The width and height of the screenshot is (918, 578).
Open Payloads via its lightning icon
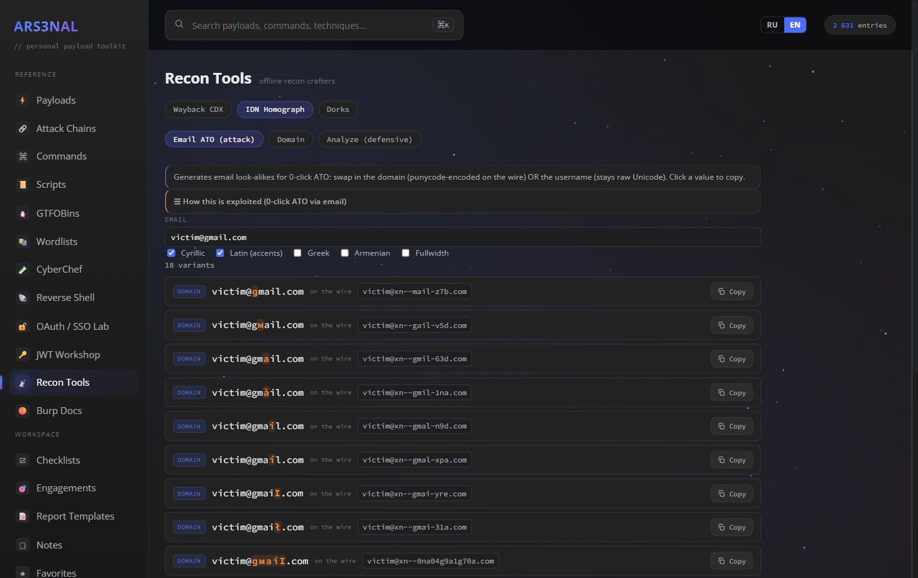tap(23, 101)
